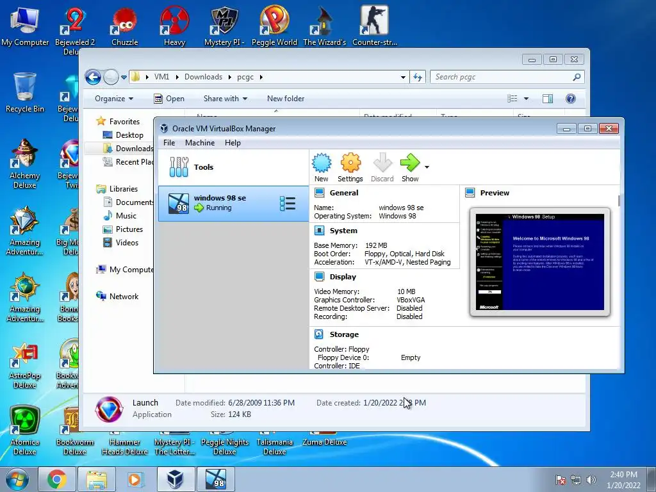656x492 pixels.
Task: Open the Atomica Deluxe desktop shortcut
Action: (x=25, y=430)
